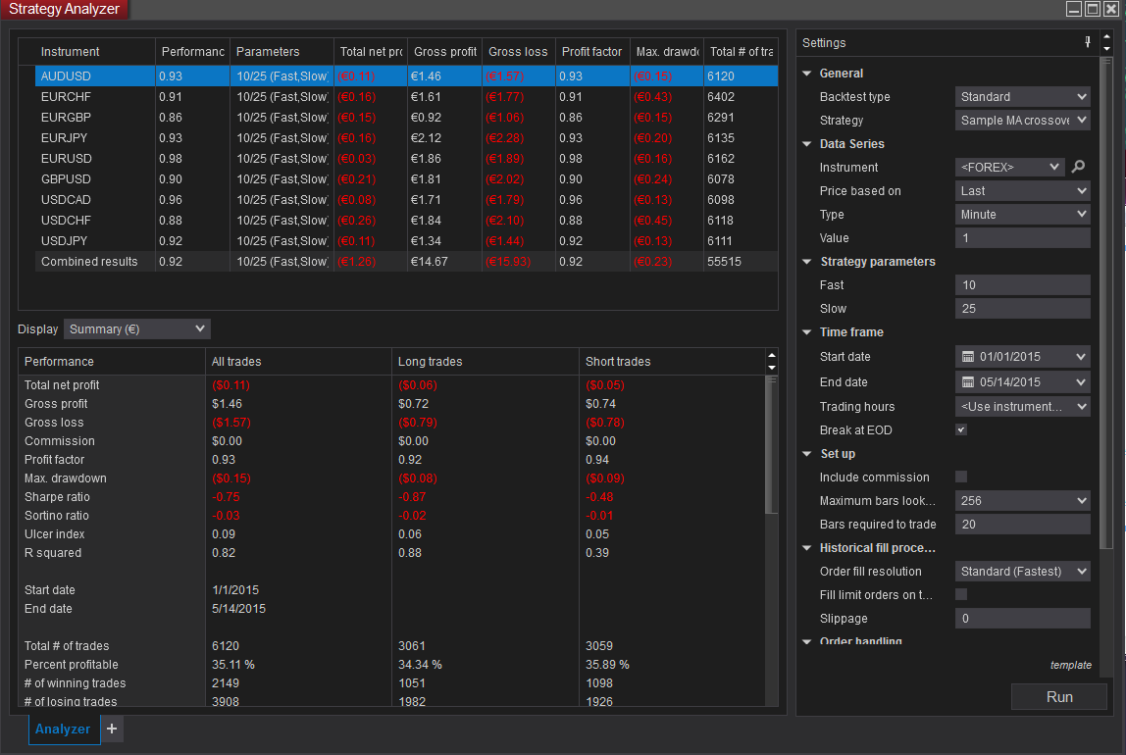Viewport: 1126px width, 755px height.
Task: Edit the Value field
Action: point(1023,238)
